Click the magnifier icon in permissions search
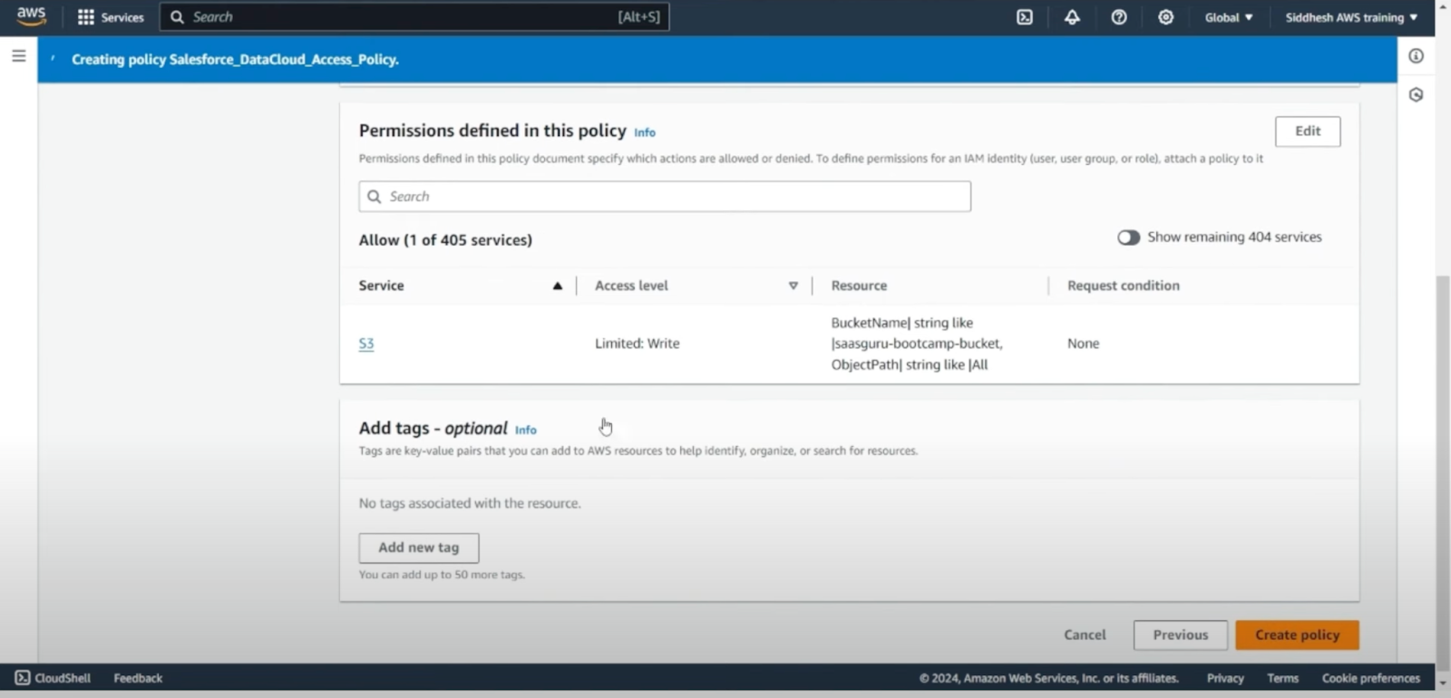 pyautogui.click(x=374, y=197)
